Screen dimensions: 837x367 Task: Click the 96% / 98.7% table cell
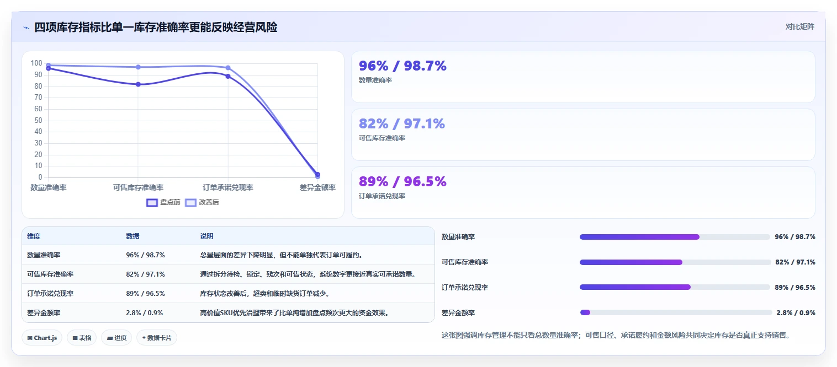[145, 255]
